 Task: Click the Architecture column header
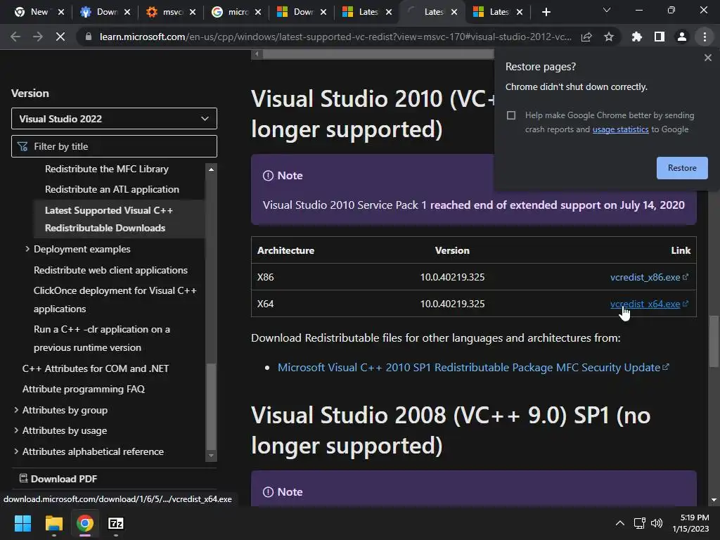285,251
